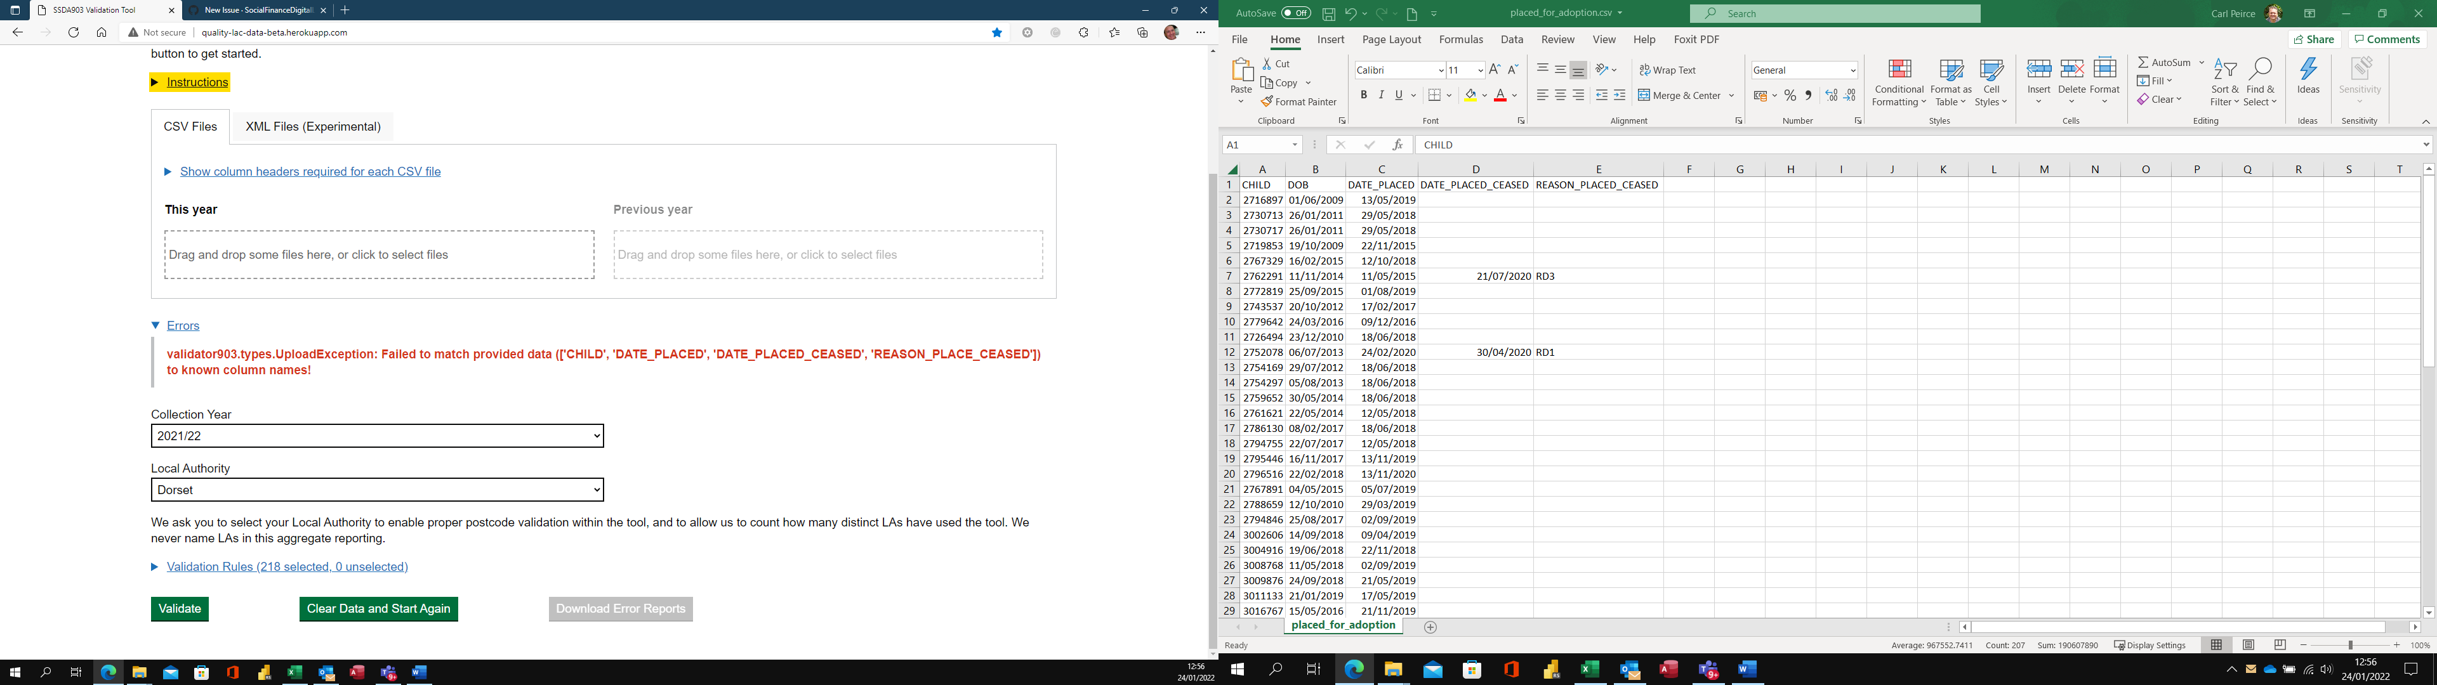Open the Formulas ribbon tab
2437x685 pixels.
point(1461,39)
